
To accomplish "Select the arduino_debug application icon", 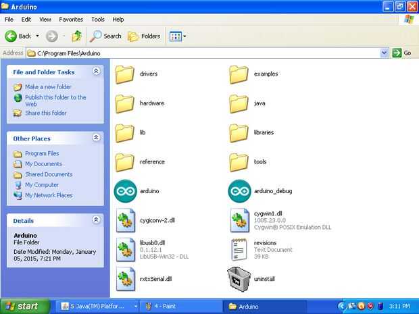I will [239, 191].
